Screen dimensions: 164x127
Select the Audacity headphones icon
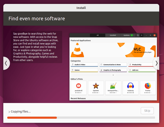pyautogui.click(x=130, y=86)
